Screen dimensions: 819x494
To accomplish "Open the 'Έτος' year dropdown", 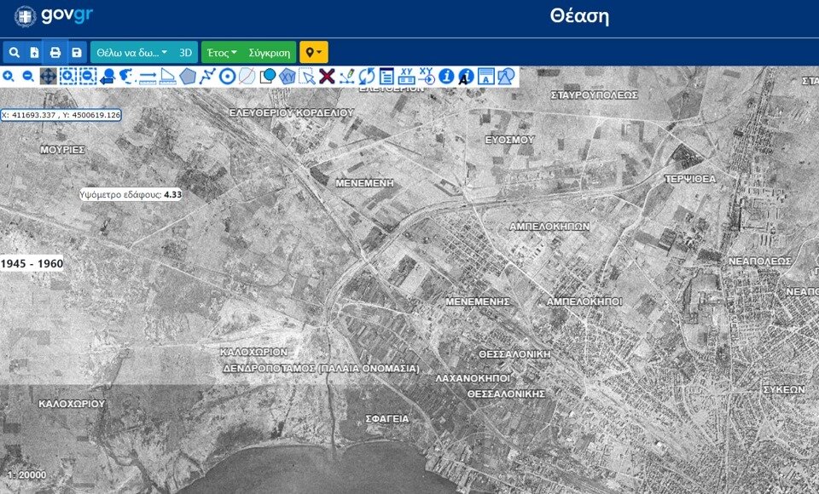I will point(222,53).
